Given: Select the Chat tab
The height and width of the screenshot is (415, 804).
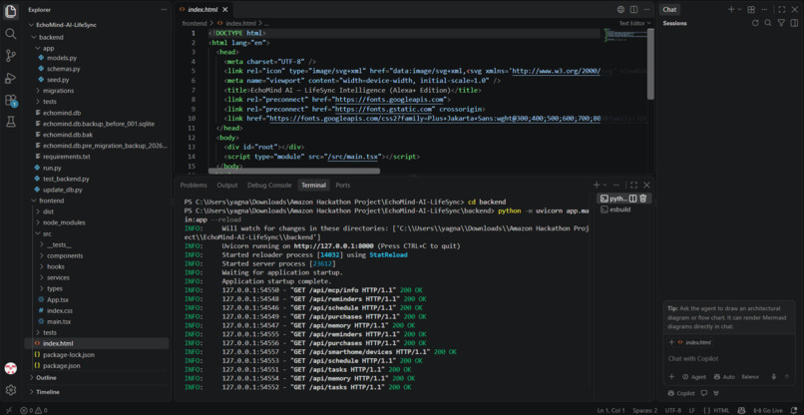Looking at the screenshot, I should pos(669,9).
